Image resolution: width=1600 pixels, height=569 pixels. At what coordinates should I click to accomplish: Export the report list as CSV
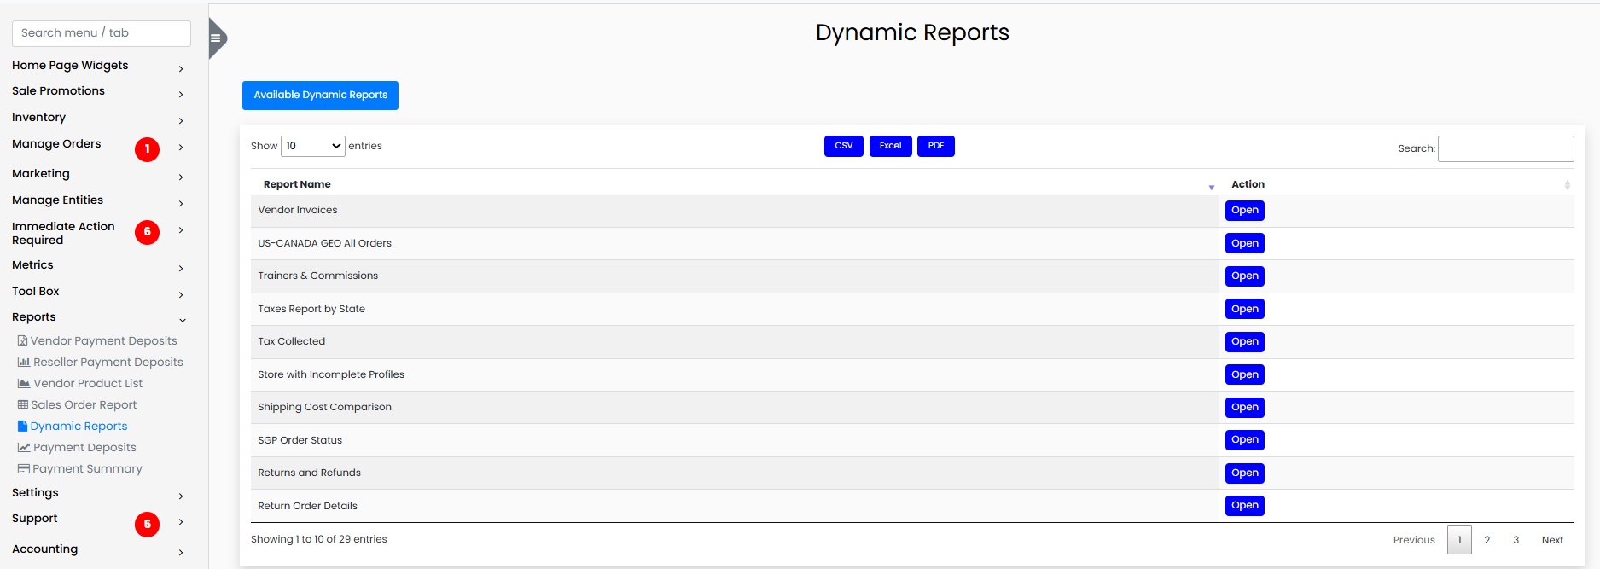click(x=843, y=147)
